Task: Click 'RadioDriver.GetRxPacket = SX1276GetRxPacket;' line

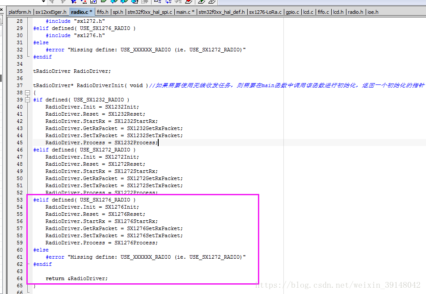Action: (x=114, y=228)
